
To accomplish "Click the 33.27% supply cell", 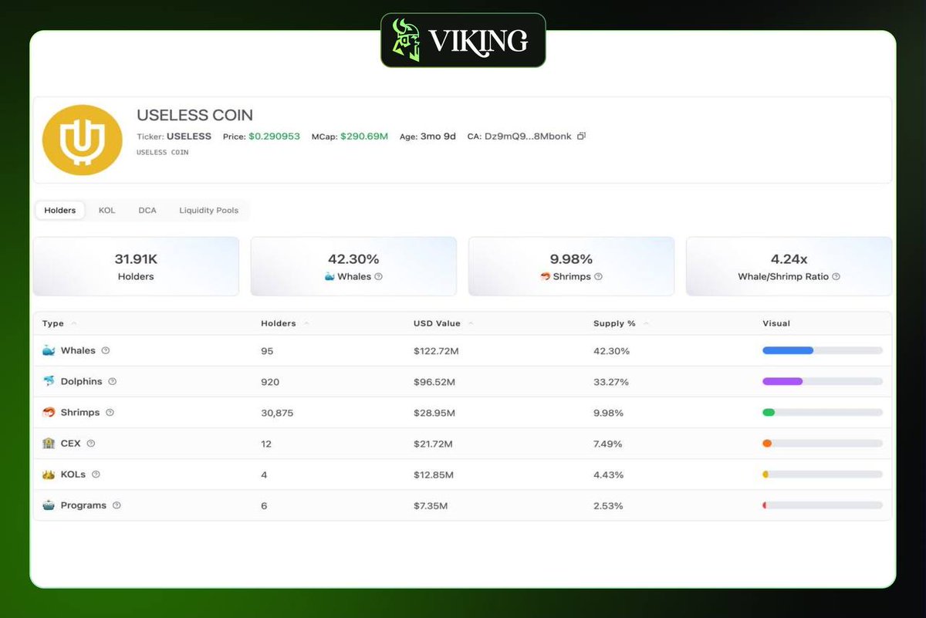I will point(611,382).
